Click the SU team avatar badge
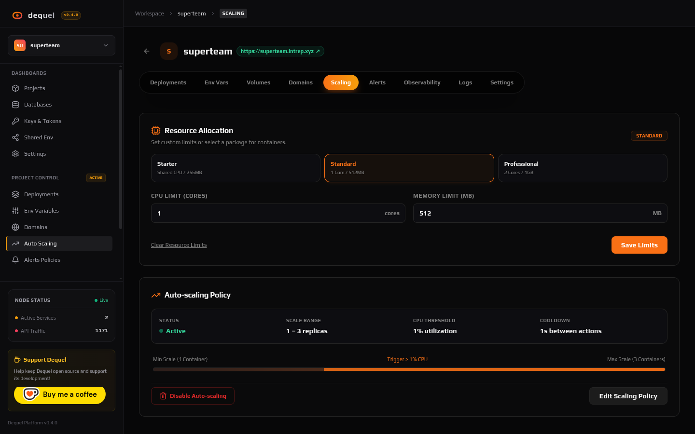Screen dimensions: 695x434 (20, 45)
